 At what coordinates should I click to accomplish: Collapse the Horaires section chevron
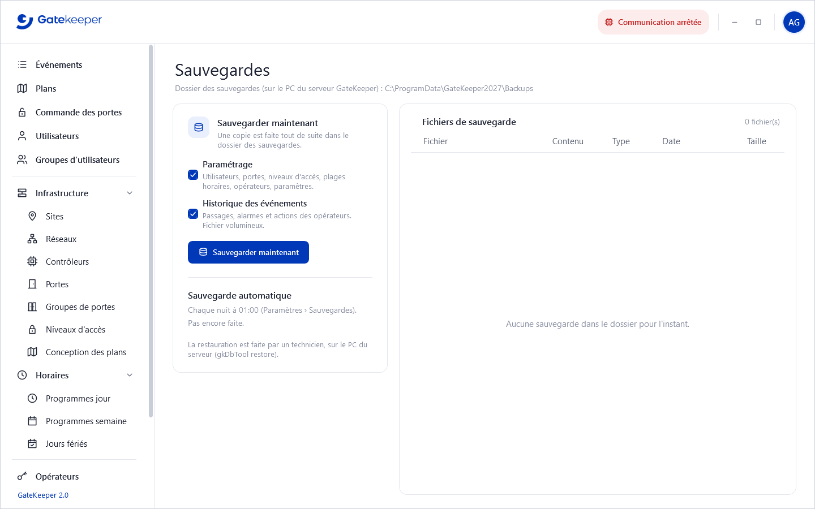pos(130,375)
